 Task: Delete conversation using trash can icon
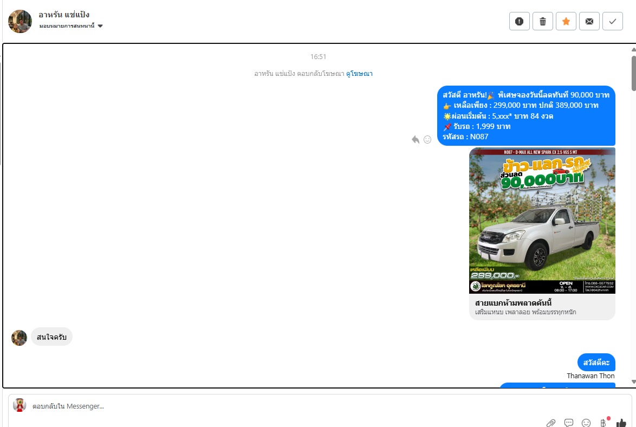tap(543, 22)
